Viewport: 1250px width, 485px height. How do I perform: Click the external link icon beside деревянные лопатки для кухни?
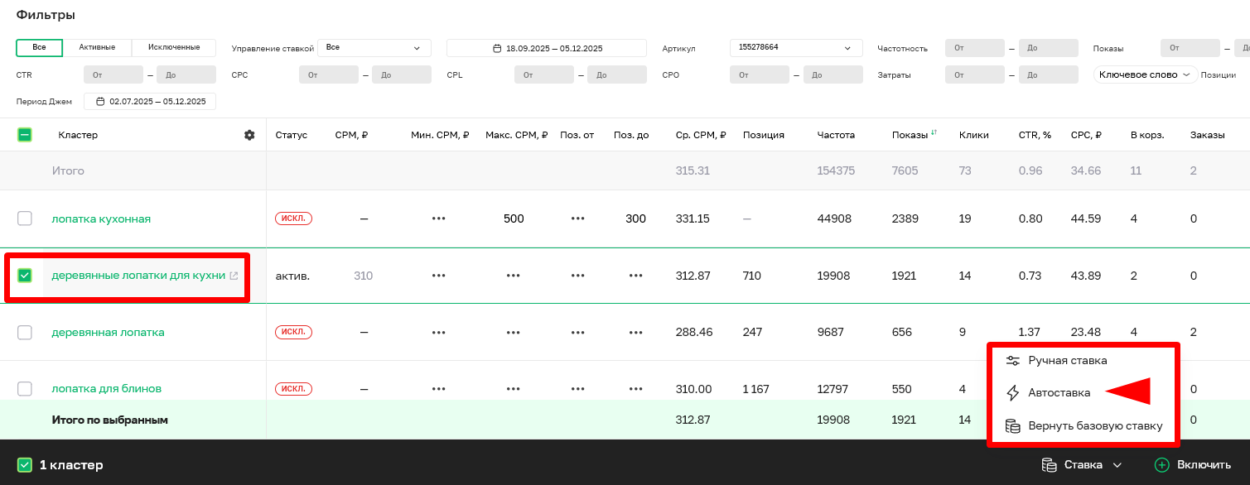point(234,276)
